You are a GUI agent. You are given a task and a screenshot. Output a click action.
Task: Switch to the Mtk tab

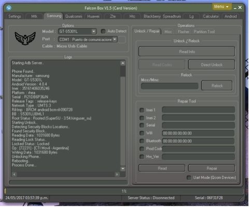click(34, 17)
